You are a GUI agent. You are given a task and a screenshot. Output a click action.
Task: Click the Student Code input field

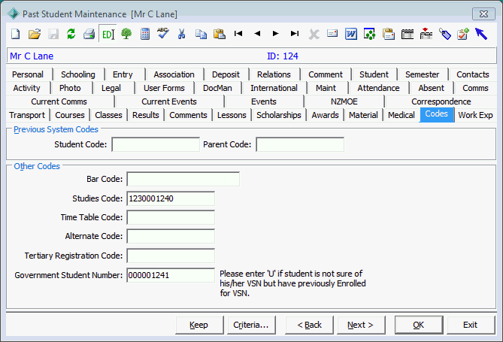[156, 144]
